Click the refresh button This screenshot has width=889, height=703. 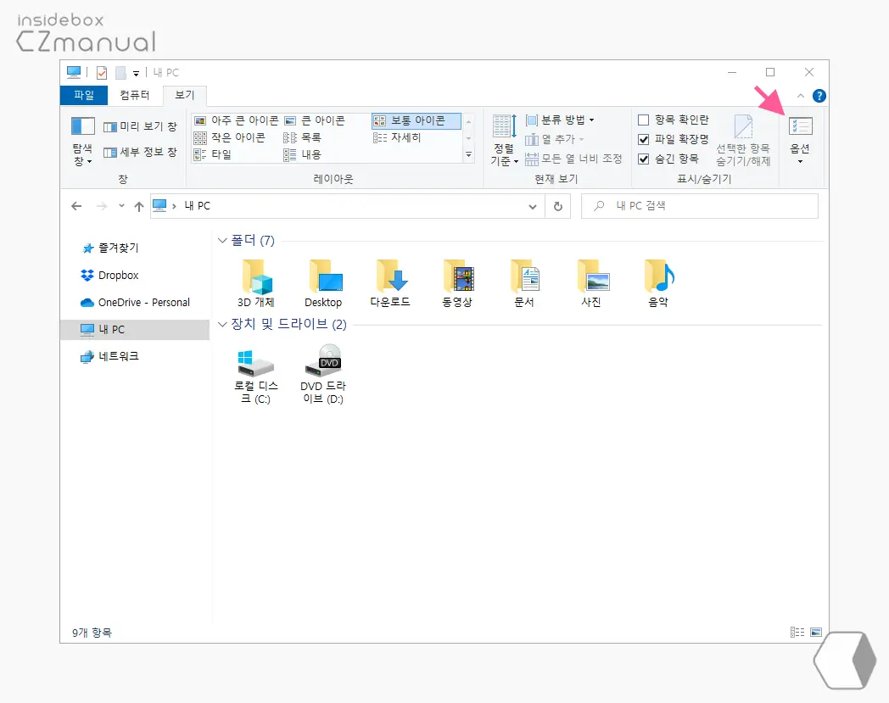[x=558, y=206]
